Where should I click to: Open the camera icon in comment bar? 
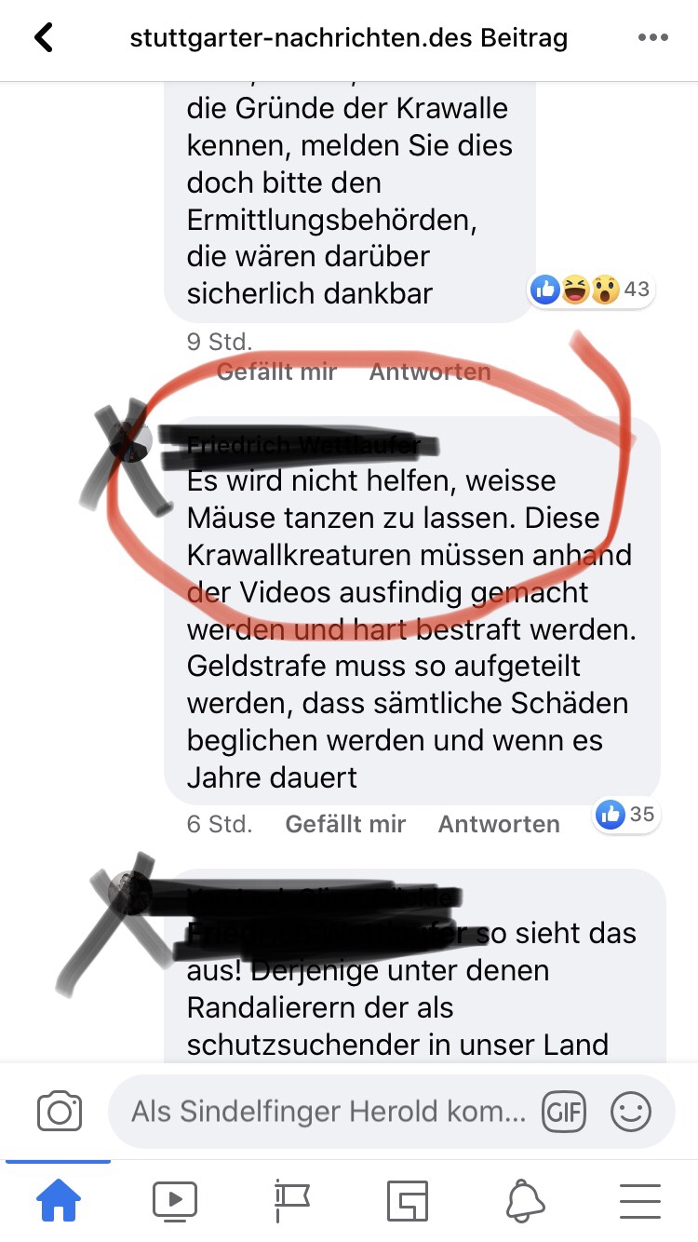tap(60, 1112)
